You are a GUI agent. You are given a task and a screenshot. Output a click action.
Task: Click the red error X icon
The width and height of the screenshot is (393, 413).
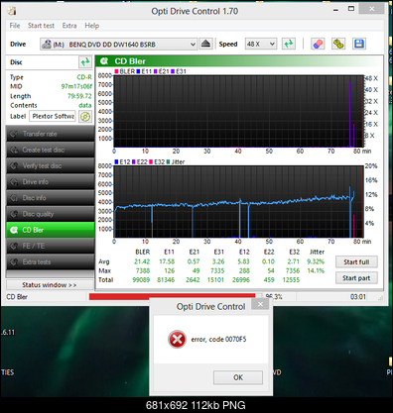pyautogui.click(x=177, y=339)
